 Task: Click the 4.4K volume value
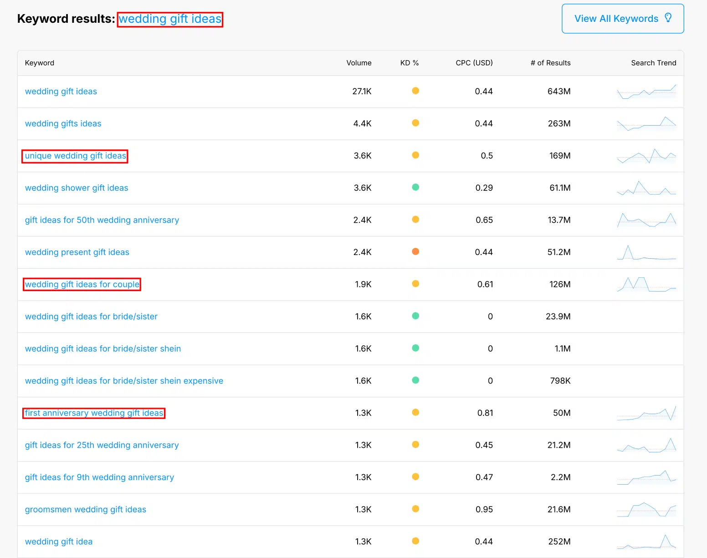[x=363, y=123]
